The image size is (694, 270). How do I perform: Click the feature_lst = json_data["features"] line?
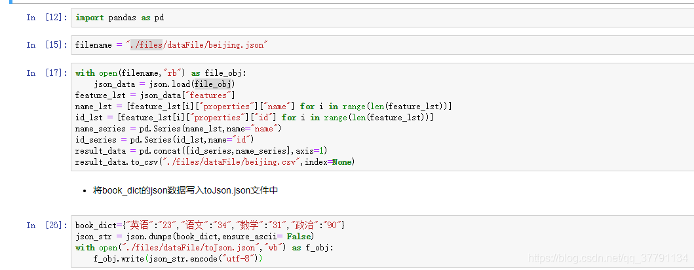155,95
